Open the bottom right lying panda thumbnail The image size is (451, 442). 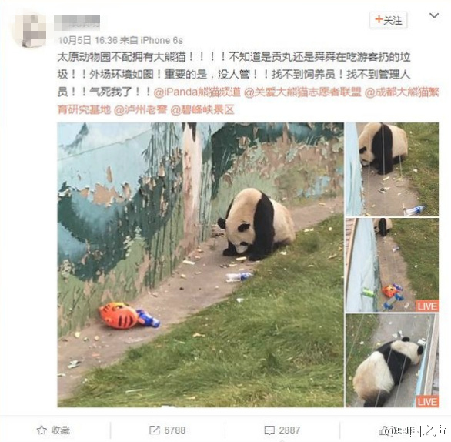point(393,360)
